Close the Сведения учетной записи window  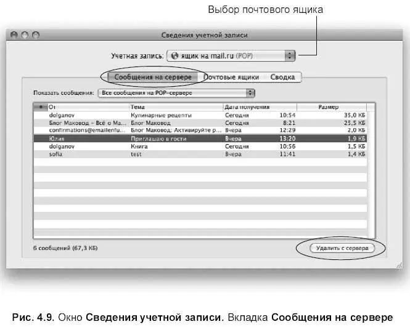click(x=14, y=34)
